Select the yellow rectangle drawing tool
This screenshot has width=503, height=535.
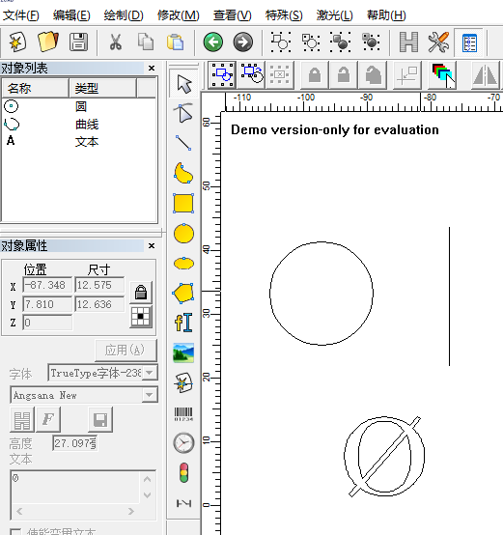183,204
